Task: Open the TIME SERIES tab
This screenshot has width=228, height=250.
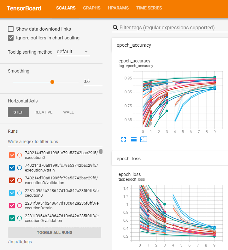Action: pyautogui.click(x=149, y=8)
